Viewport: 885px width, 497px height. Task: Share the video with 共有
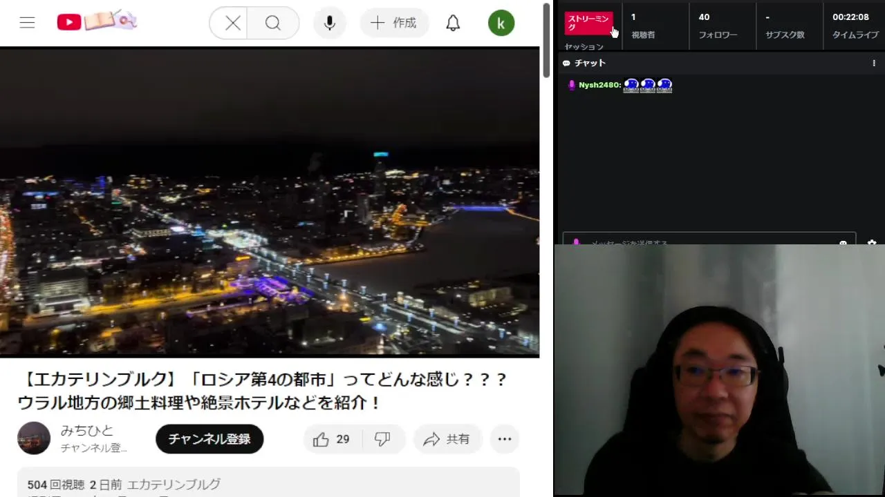tap(447, 439)
